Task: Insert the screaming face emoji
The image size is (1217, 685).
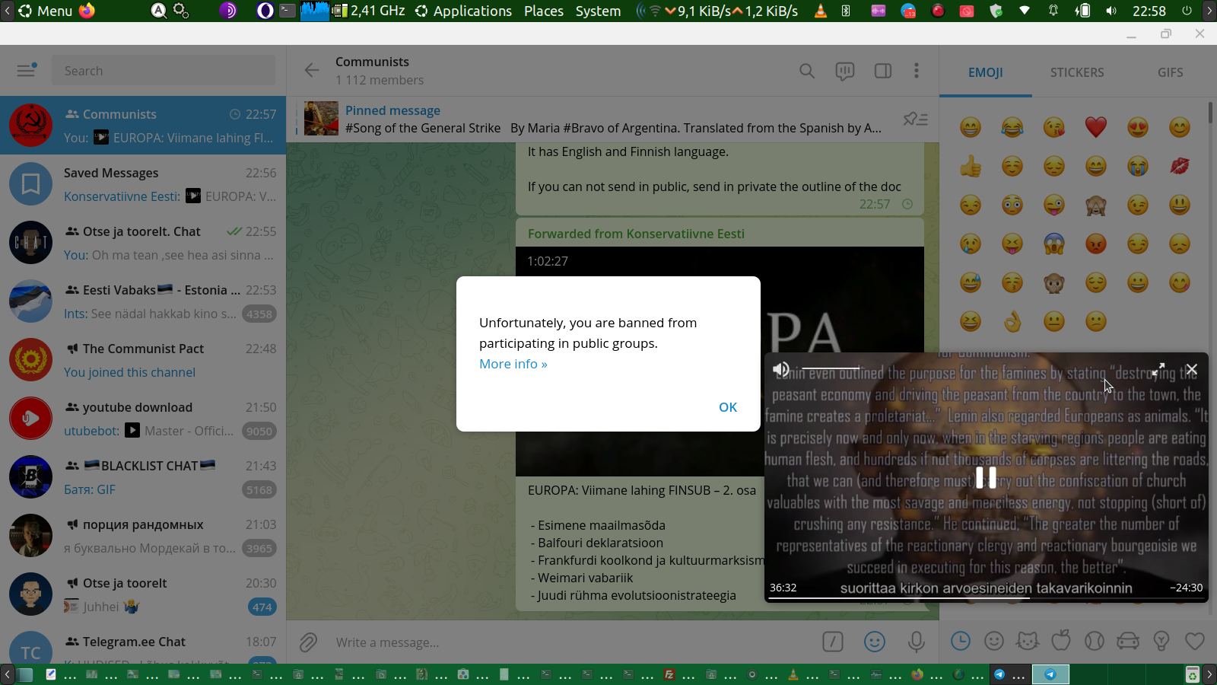Action: coord(1054,244)
